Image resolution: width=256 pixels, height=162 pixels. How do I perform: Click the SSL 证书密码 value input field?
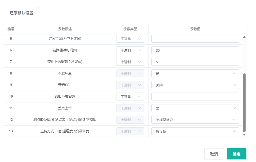coord(195,97)
